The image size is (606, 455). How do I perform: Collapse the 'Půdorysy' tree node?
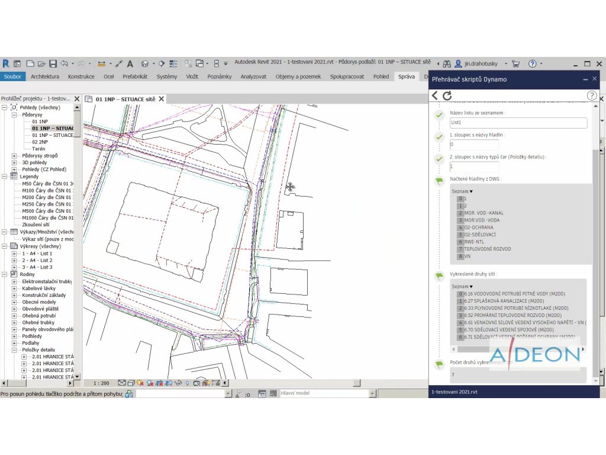(14, 115)
